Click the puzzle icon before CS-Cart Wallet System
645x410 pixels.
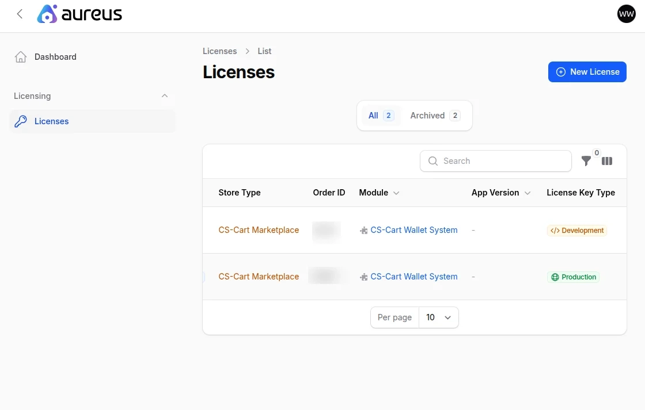(x=363, y=230)
